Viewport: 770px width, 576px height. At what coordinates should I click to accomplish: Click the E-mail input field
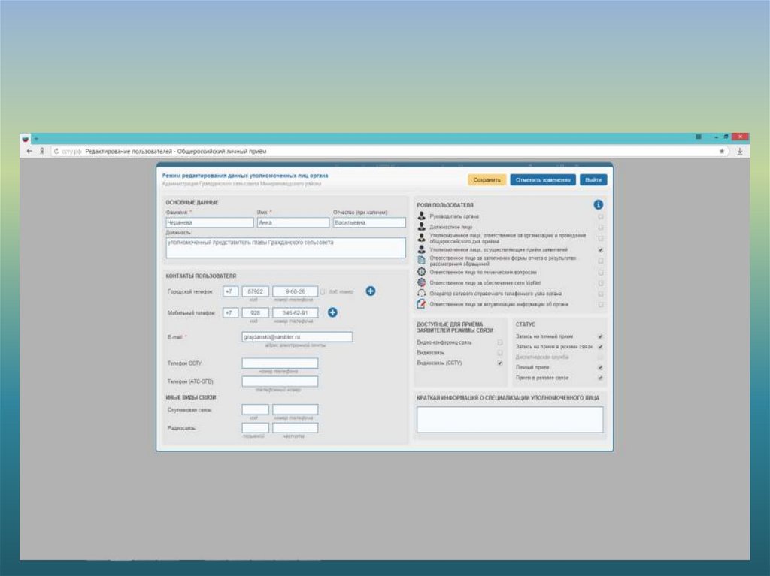(x=297, y=337)
